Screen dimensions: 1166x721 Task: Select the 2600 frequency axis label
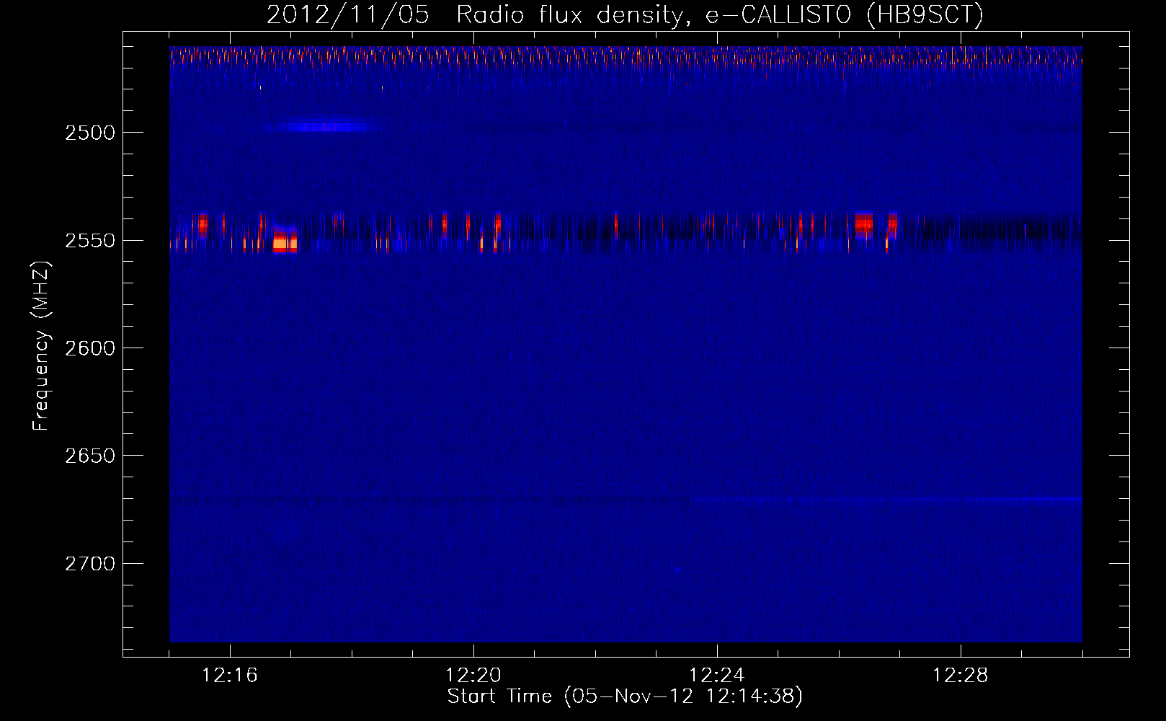(x=89, y=348)
